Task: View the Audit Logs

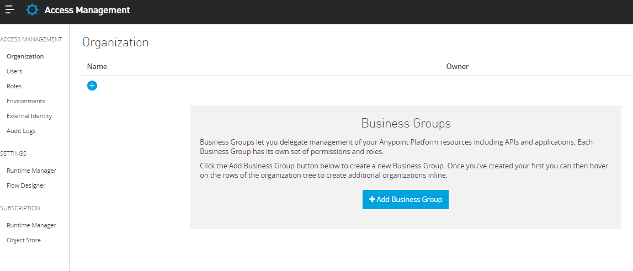Action: [x=21, y=131]
